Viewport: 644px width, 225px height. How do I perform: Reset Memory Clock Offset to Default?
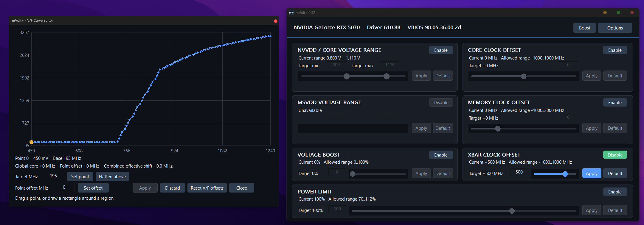(x=615, y=128)
